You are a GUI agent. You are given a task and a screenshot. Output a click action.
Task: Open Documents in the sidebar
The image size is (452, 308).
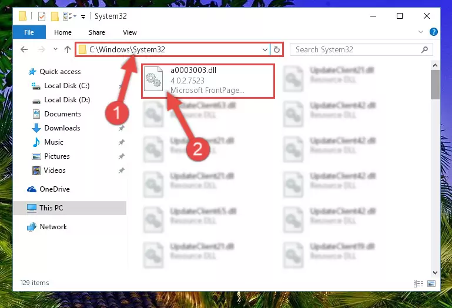coord(62,114)
